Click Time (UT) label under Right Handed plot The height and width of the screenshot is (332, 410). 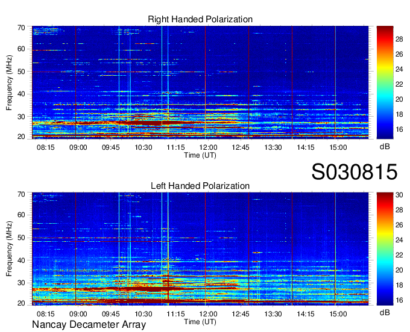[200, 155]
